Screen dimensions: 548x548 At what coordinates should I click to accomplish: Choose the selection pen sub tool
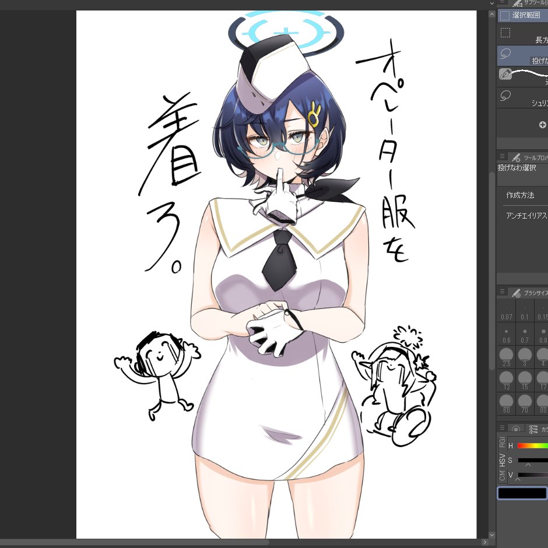pos(522,77)
